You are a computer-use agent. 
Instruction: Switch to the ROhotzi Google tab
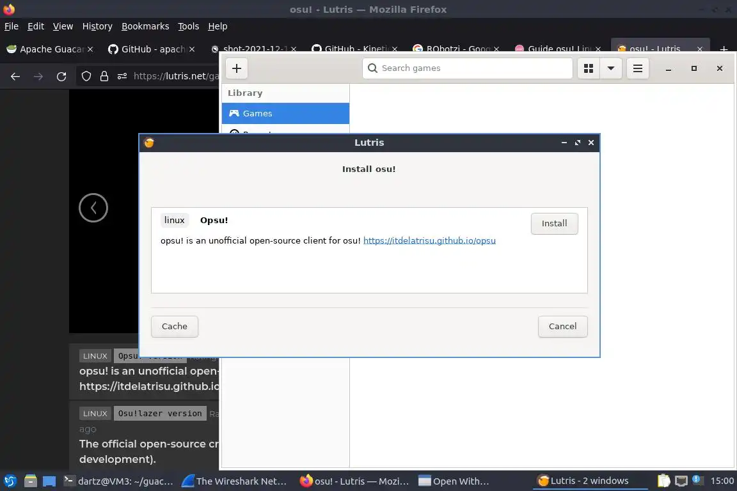451,49
